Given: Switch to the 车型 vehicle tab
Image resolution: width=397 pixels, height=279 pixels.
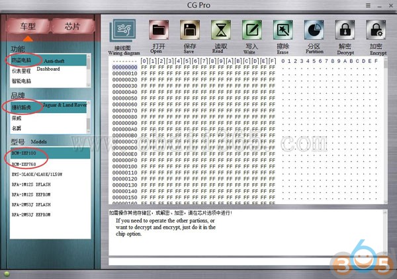Looking at the screenshot, I should pyautogui.click(x=28, y=26).
